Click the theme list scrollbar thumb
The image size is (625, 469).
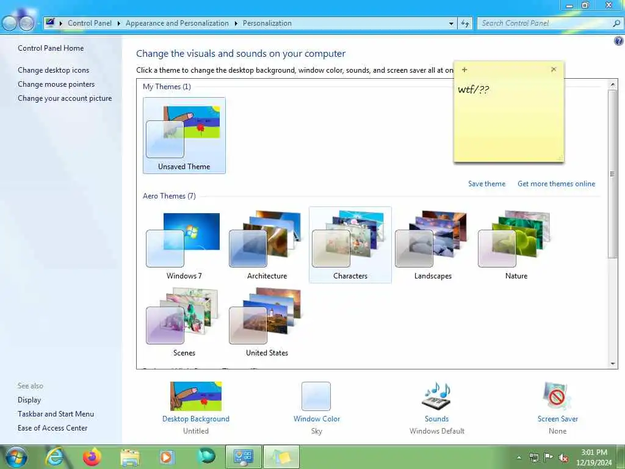point(613,174)
